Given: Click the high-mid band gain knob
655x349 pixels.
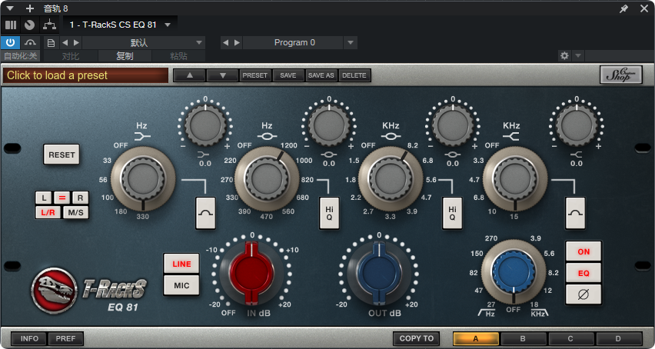Looking at the screenshot, I should [453, 125].
